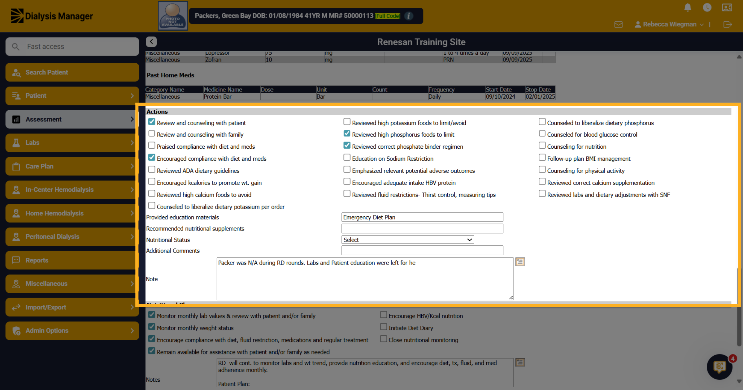Click the logout icon
Viewport: 743px width, 390px height.
click(728, 24)
